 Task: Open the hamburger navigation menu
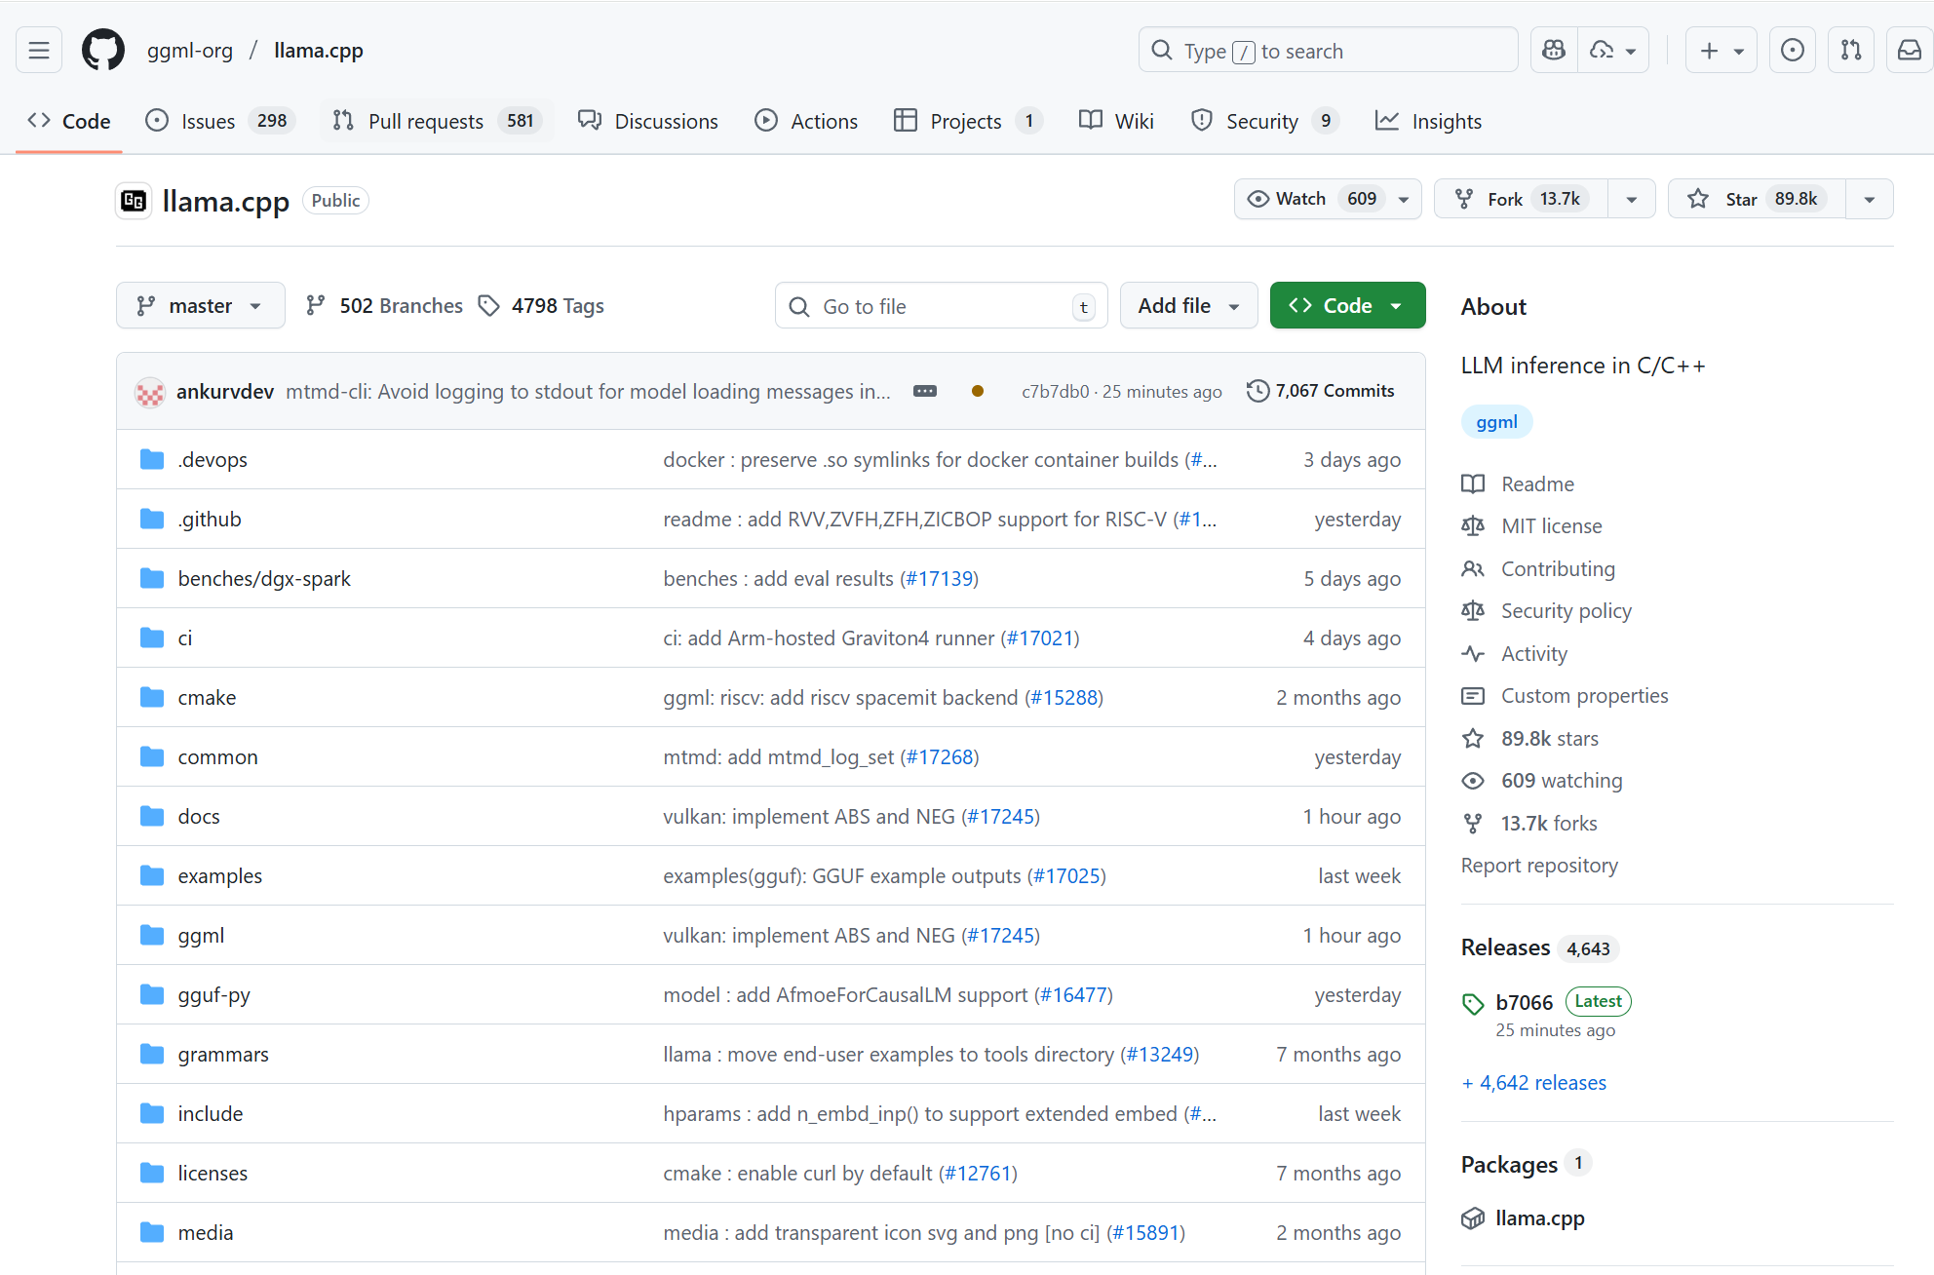(x=39, y=51)
